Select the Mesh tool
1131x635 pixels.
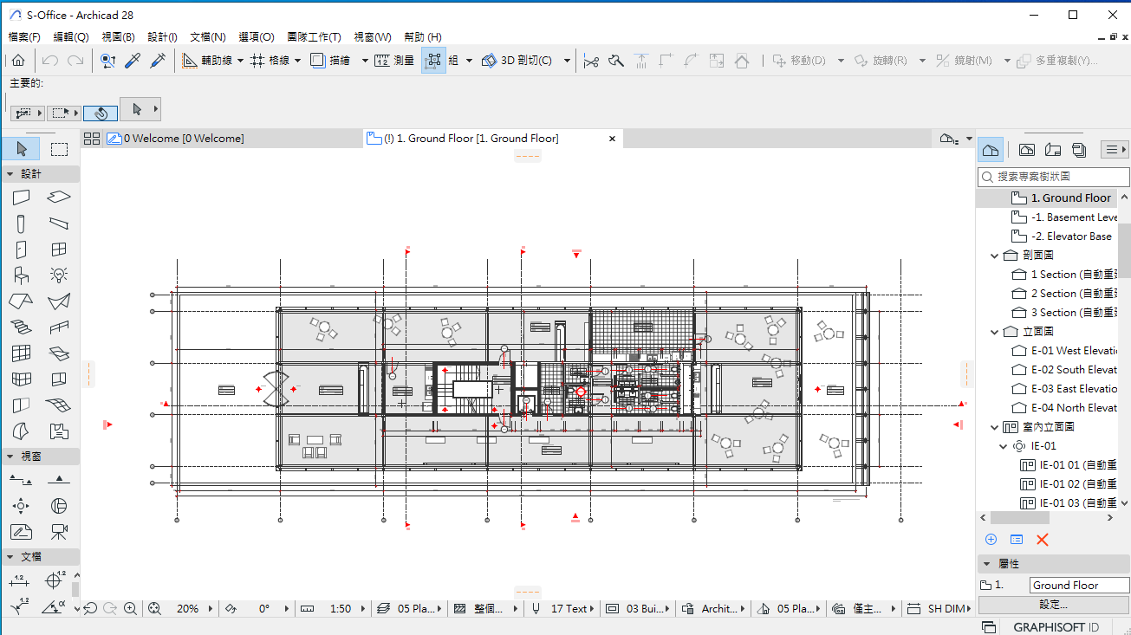pyautogui.click(x=59, y=405)
